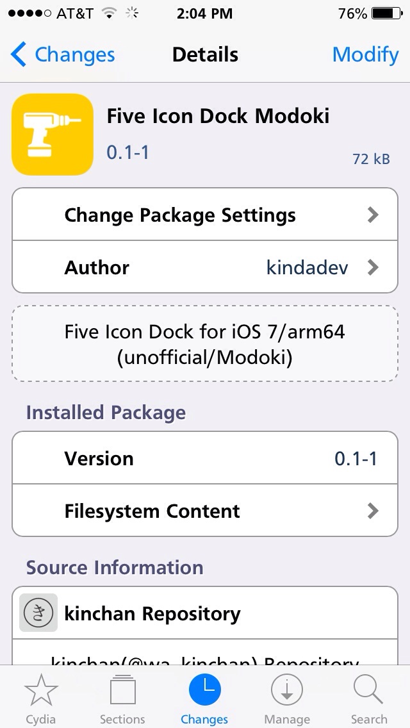Screen dimensions: 410x728
Task: Open the kinchan Repository source entry
Action: click(204, 613)
